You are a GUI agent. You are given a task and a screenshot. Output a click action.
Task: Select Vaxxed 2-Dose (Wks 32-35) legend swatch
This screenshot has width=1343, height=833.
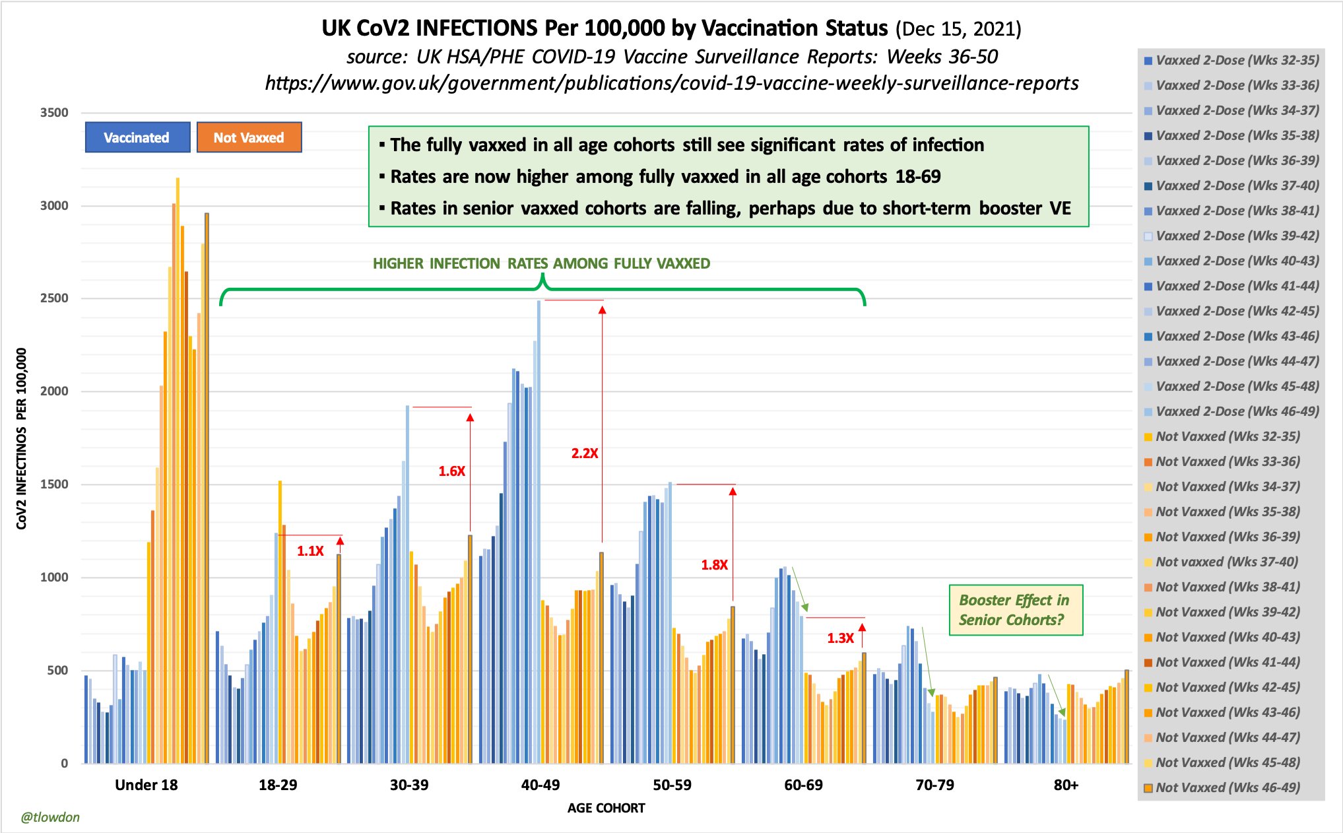point(1148,61)
